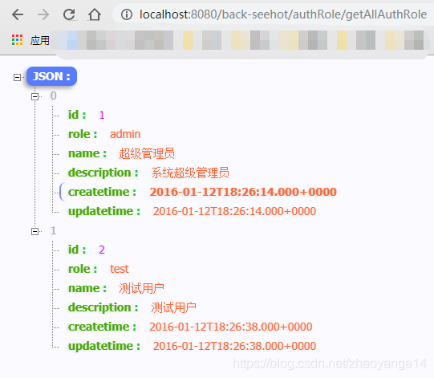The height and width of the screenshot is (378, 434).
Task: Click the browser back arrow
Action: click(18, 14)
